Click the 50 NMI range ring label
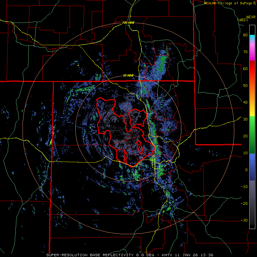The image size is (257, 257). coord(128,76)
